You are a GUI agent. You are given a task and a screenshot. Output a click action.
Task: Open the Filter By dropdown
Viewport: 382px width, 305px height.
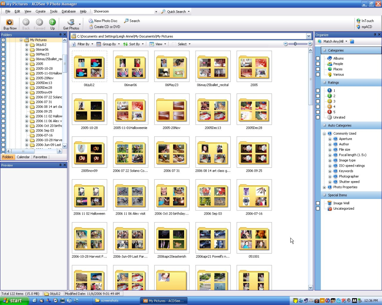point(83,44)
